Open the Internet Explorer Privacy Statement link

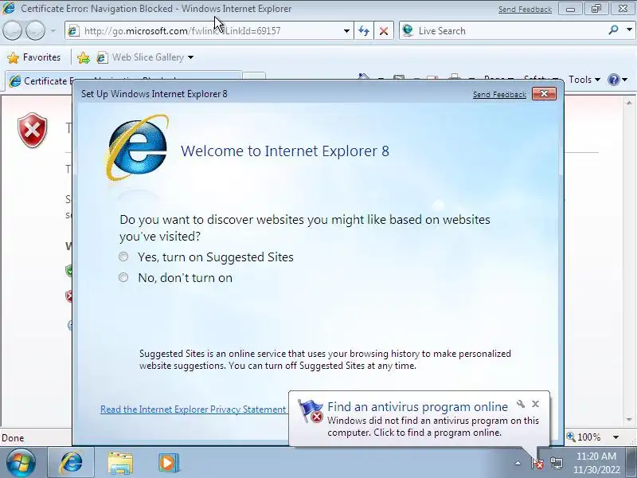pos(193,409)
